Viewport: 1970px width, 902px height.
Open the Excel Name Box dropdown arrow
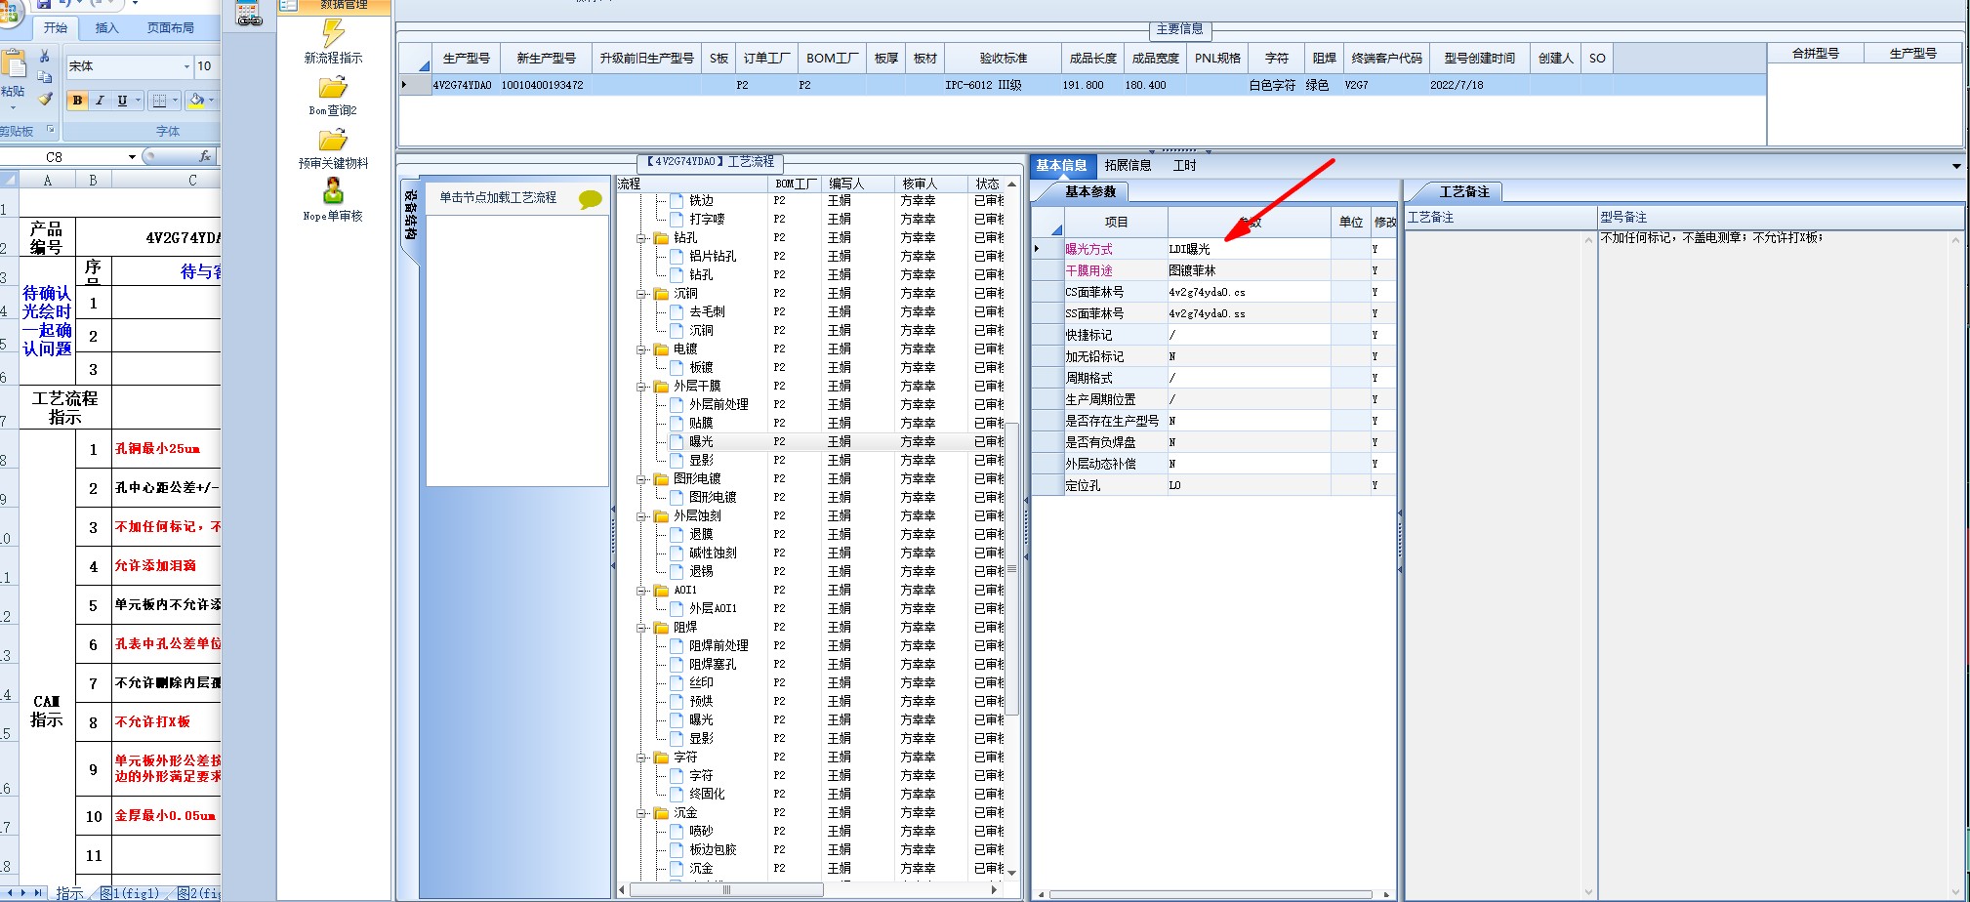pyautogui.click(x=132, y=157)
